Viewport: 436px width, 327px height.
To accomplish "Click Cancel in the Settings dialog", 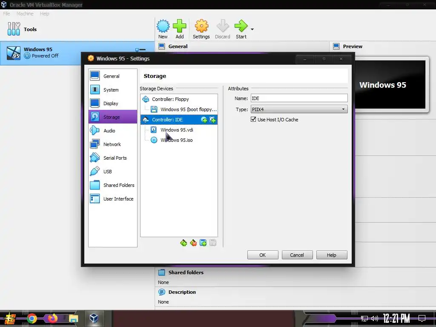I will pyautogui.click(x=297, y=255).
